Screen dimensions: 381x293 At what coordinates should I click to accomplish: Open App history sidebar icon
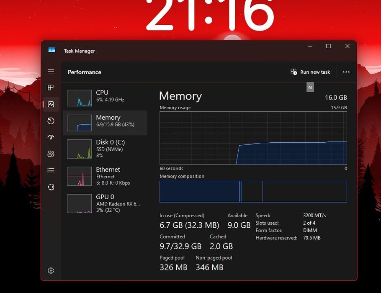pyautogui.click(x=51, y=121)
